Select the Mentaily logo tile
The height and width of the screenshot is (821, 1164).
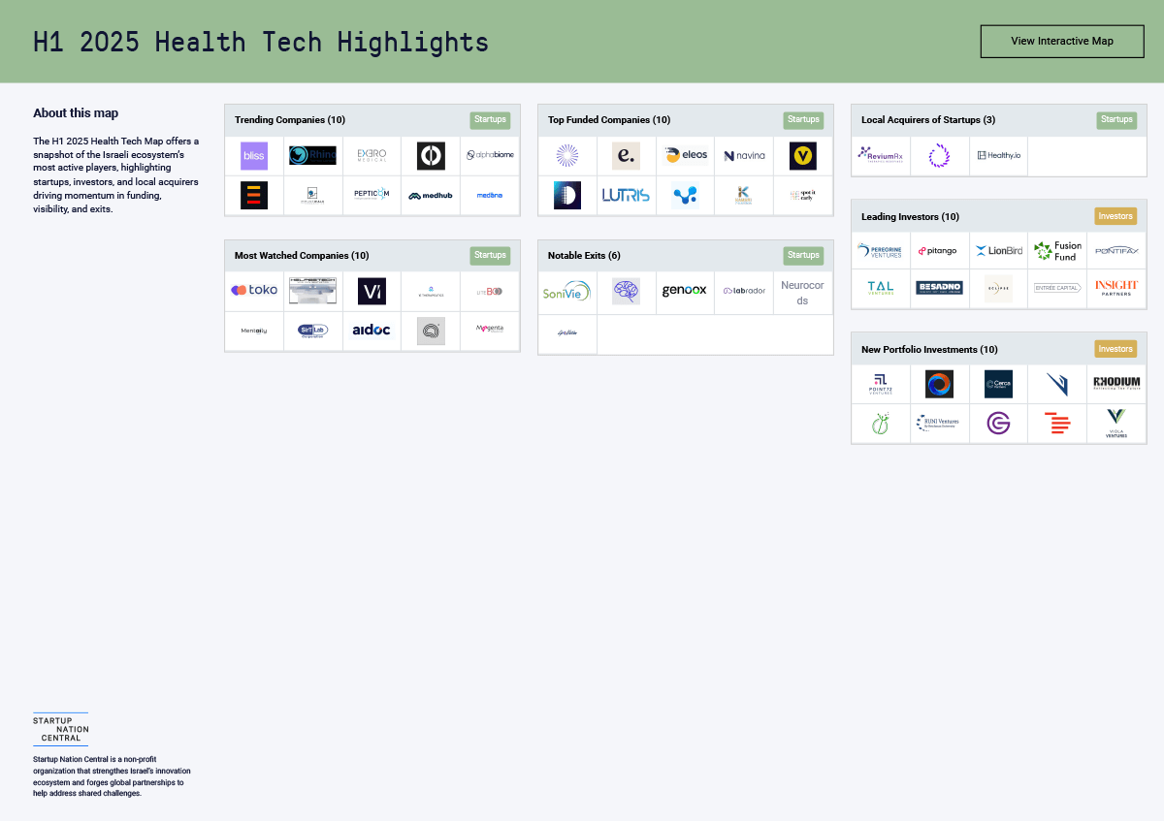tap(254, 331)
